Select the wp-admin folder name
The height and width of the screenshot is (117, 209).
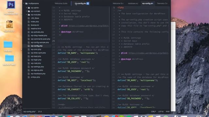35,8
